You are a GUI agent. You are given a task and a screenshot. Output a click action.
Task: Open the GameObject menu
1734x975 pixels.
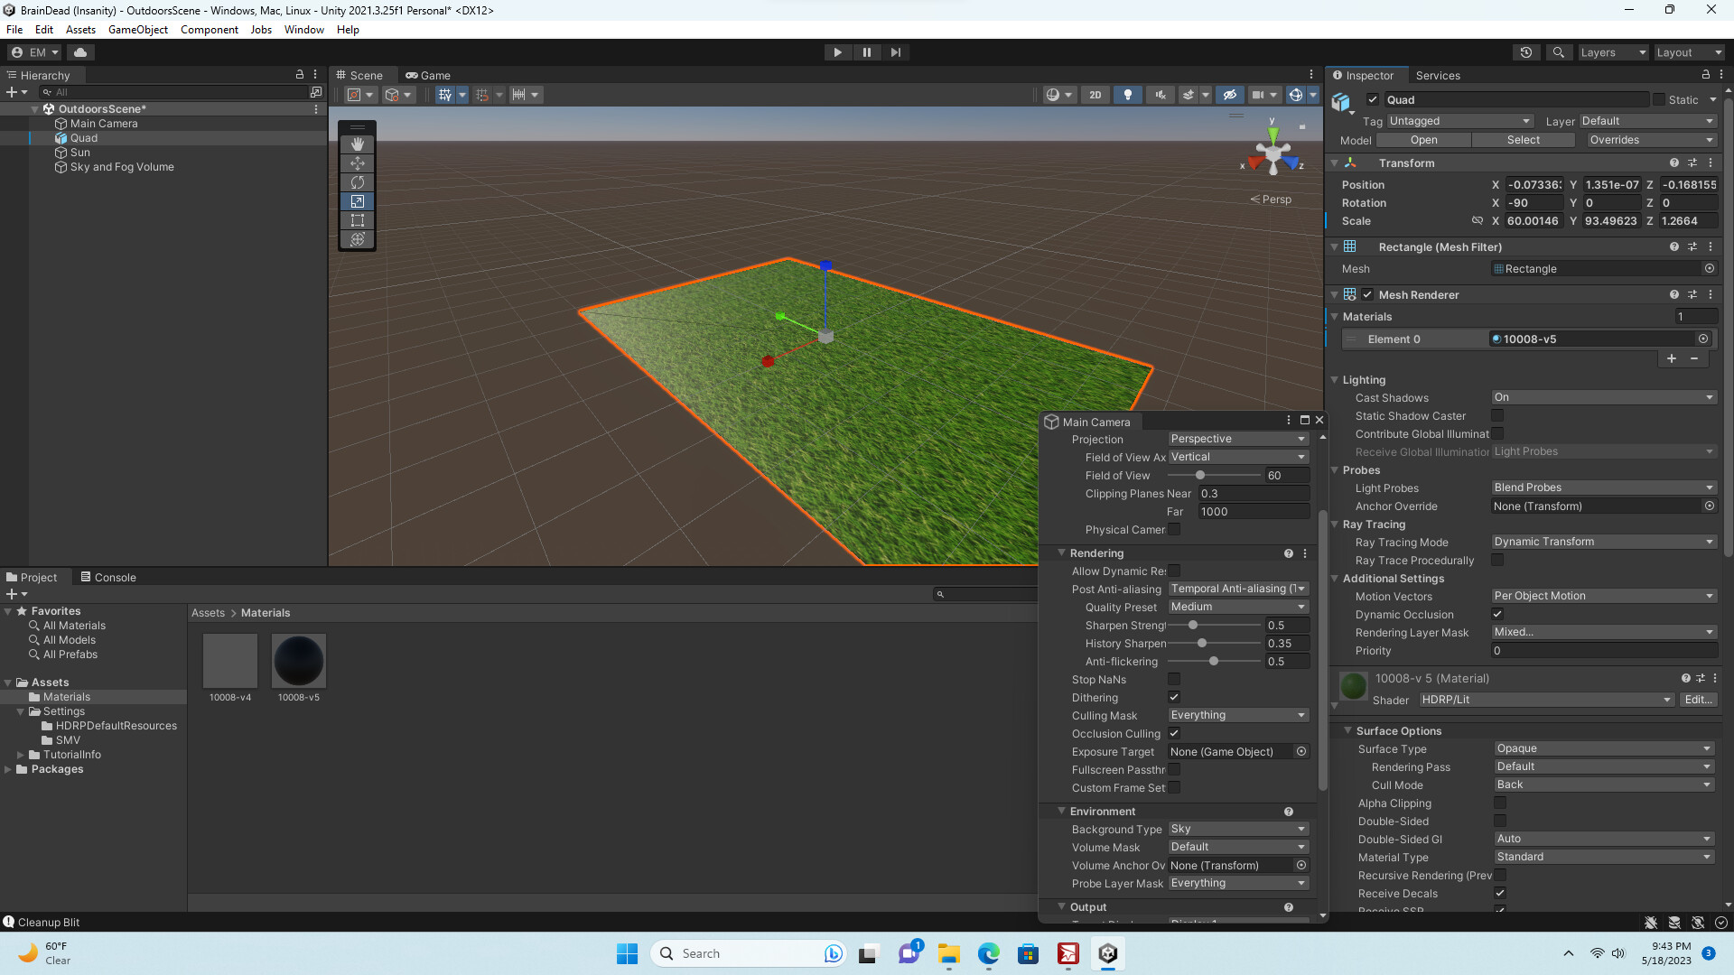click(137, 30)
